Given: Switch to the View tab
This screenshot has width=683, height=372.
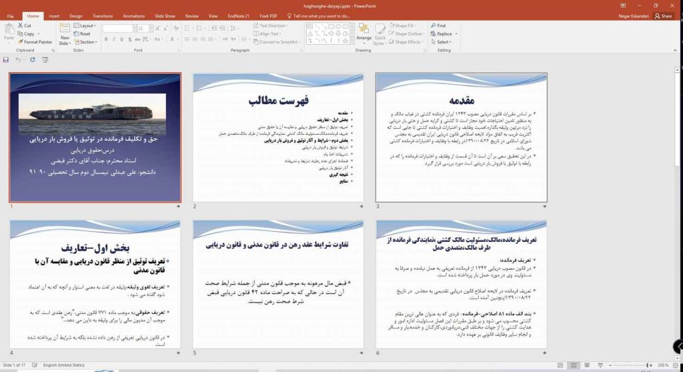Looking at the screenshot, I should 213,16.
